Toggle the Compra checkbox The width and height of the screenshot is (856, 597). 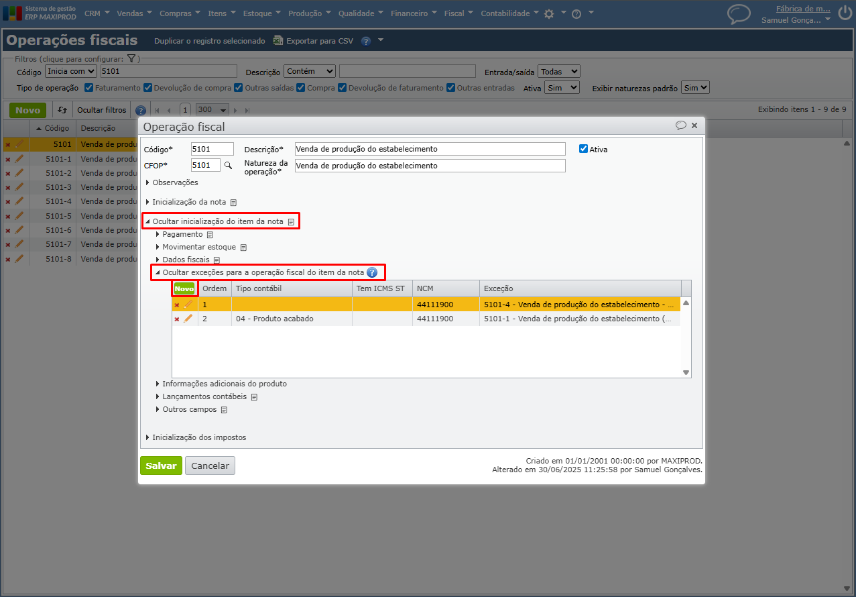[301, 88]
